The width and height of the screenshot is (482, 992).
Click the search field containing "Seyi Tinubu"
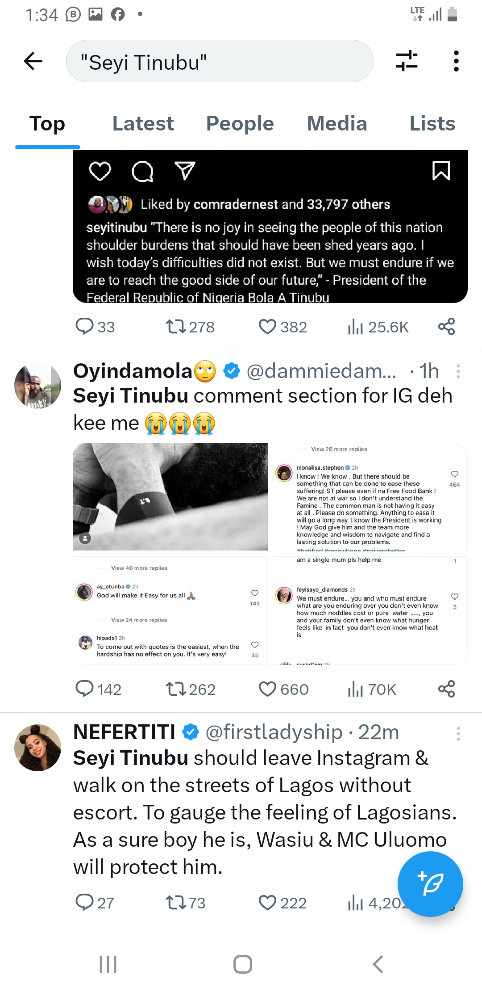tap(219, 61)
